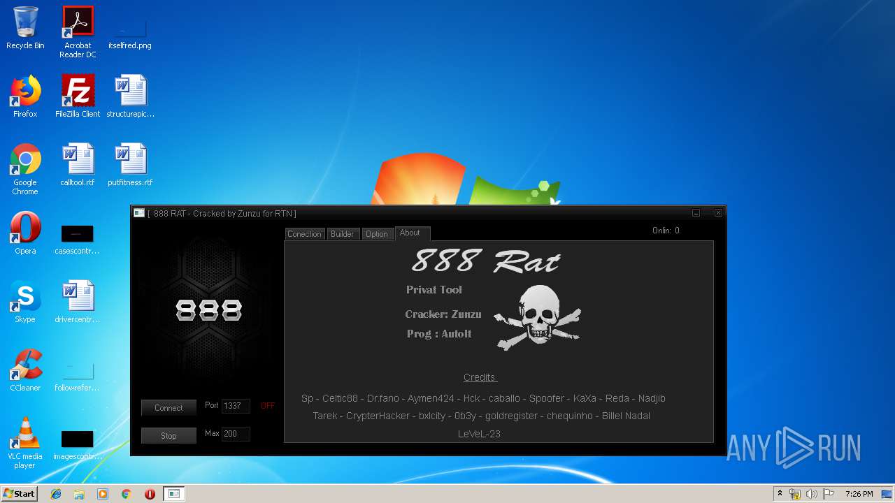
Task: Select the casescontr desktop file
Action: pyautogui.click(x=78, y=239)
